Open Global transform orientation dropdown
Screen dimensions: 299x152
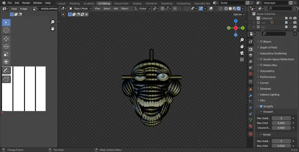[x=143, y=9]
